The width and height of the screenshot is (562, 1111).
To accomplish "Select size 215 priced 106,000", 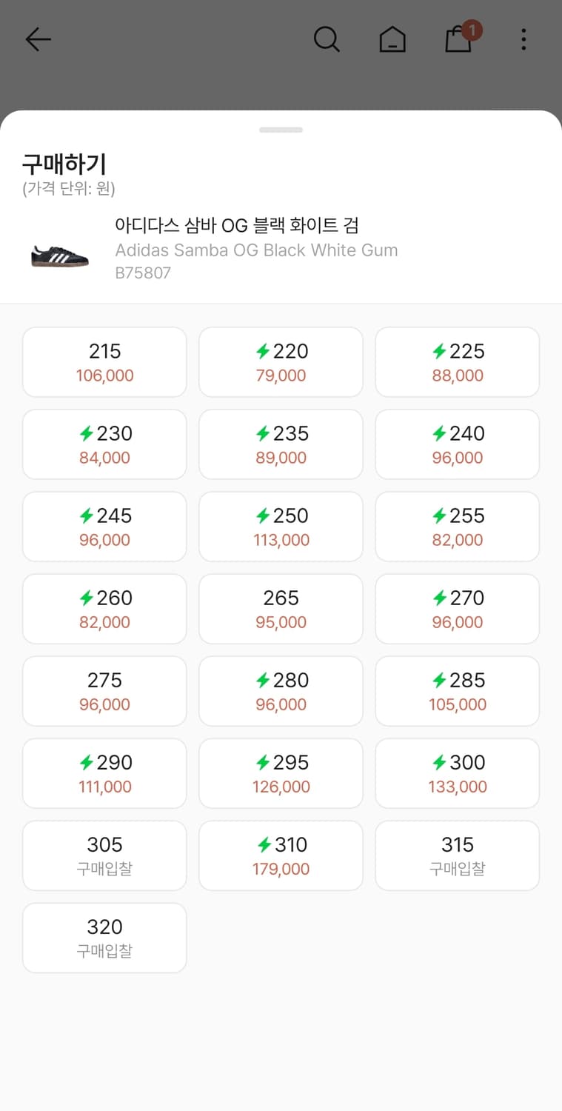I will [x=104, y=362].
